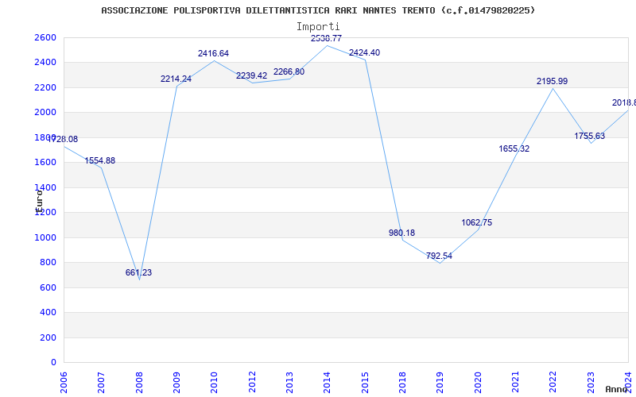Click x-axis year 2023
The image size is (636, 397).
[x=591, y=383]
